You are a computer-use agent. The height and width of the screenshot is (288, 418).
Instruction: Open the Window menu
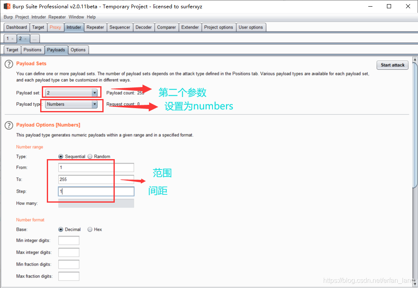[76, 17]
